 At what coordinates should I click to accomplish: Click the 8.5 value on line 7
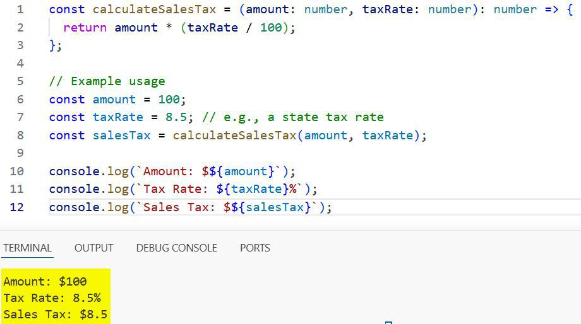click(176, 117)
